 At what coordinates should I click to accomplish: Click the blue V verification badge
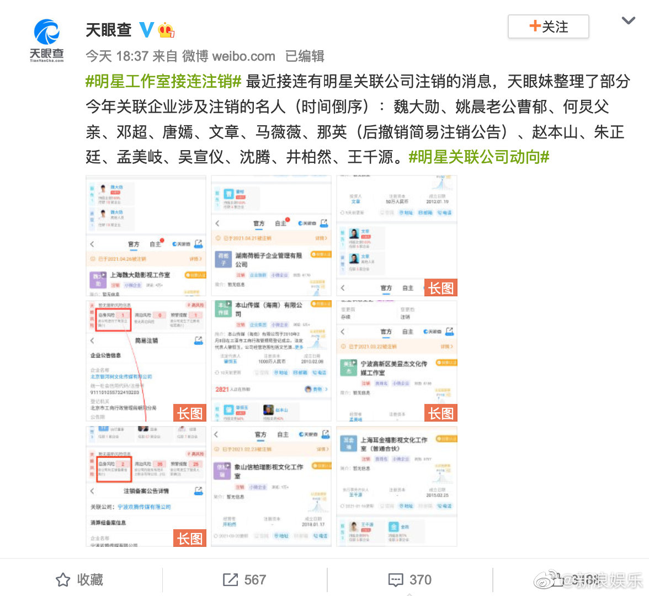click(146, 30)
